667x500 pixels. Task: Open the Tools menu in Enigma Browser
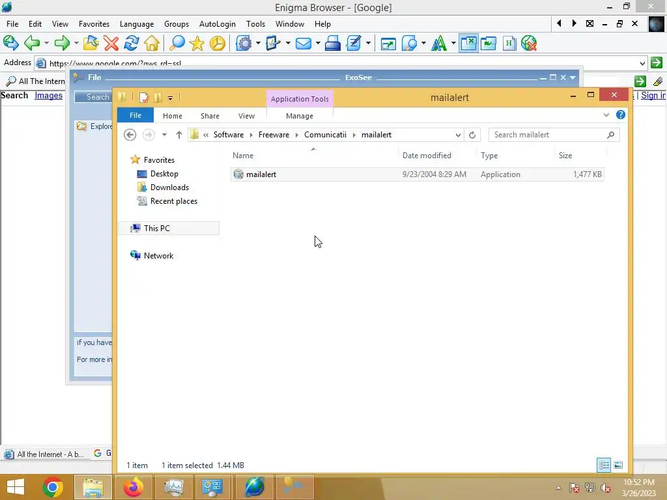coord(255,24)
